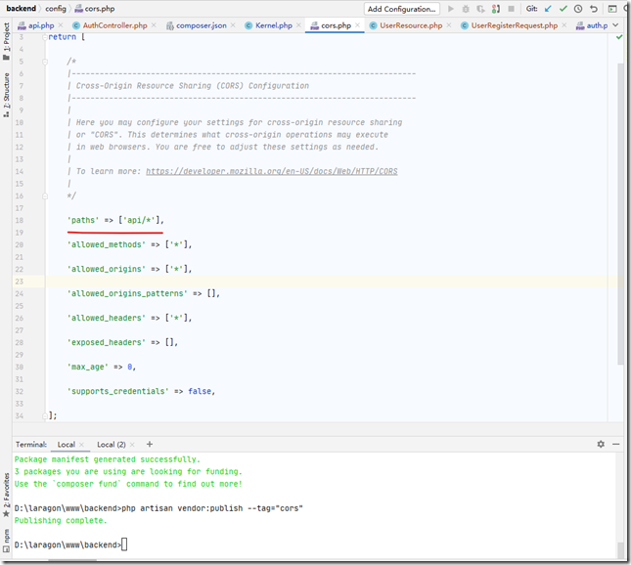631x565 pixels.
Task: Click the terminal command prompt input
Action: (x=124, y=544)
